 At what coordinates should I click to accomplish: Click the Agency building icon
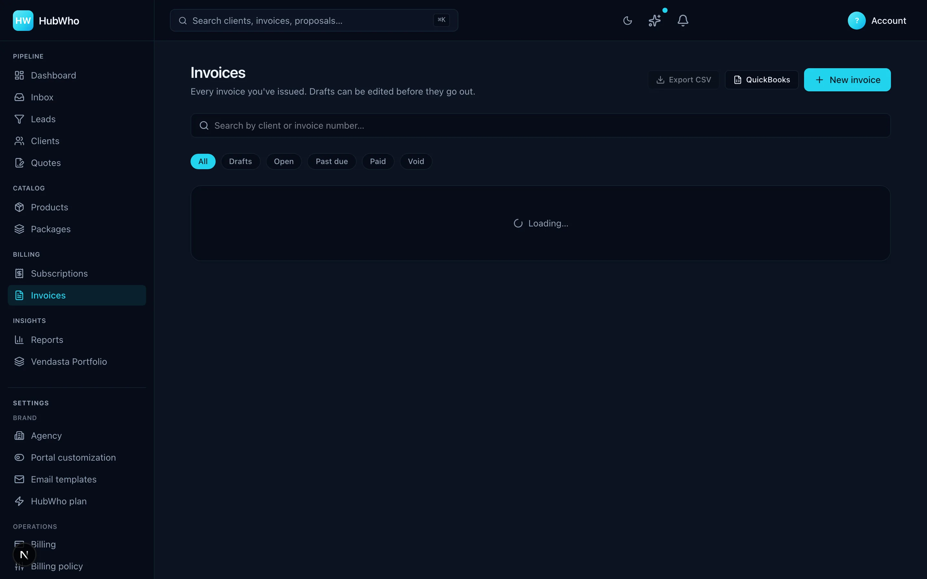pos(19,436)
